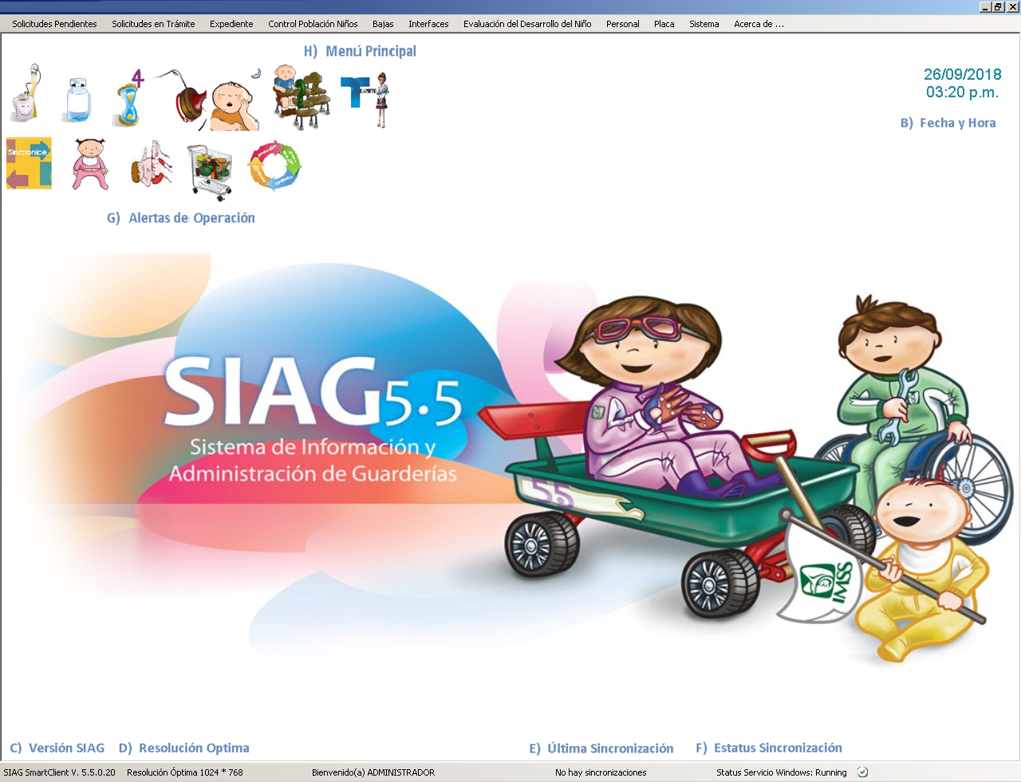Select the blue T trámite alert icon

point(361,96)
